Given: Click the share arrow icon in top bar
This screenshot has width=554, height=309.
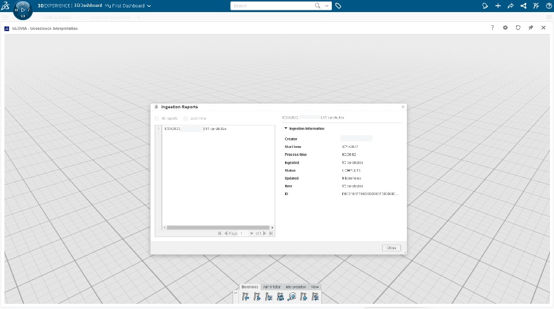Looking at the screenshot, I should (511, 6).
